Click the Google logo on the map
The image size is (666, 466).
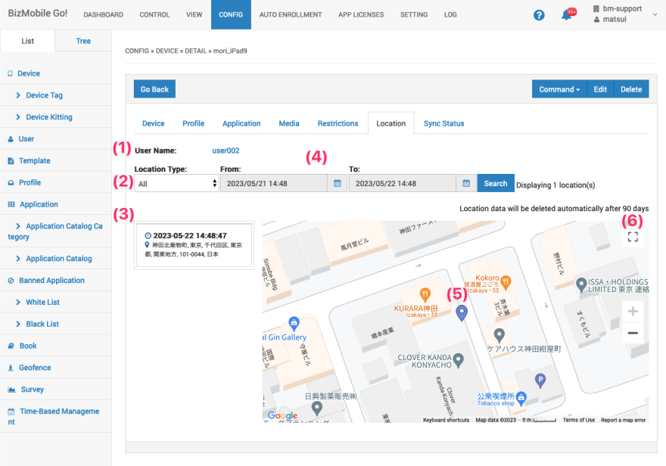282,415
